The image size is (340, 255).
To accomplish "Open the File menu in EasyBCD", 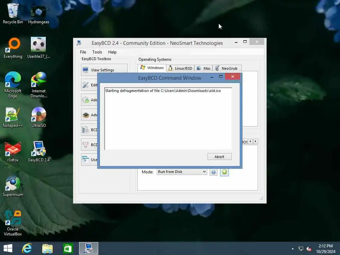I will (x=83, y=52).
